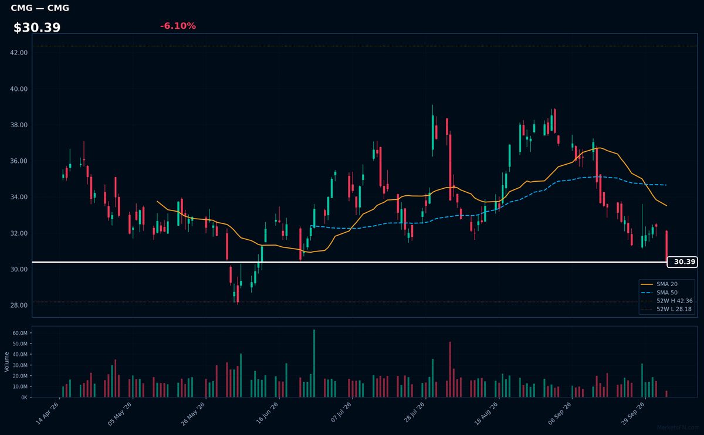704x435 pixels.
Task: Click the 52W H 42.36 legend entry
Action: 668,301
